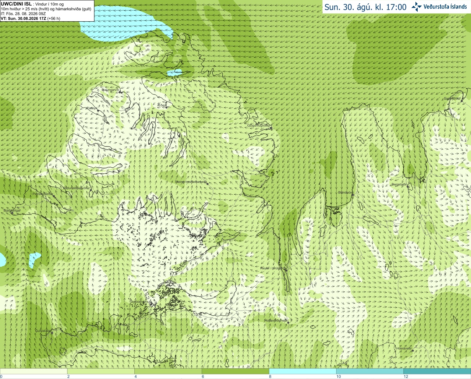Click the Bolungarvík station marker
The height and width of the screenshot is (379, 471).
(120, 92)
